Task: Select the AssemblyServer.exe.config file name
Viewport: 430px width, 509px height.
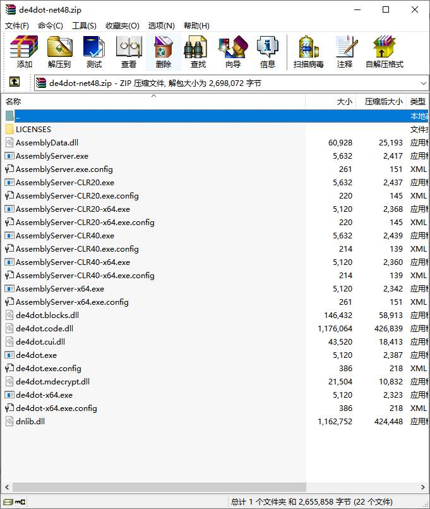Action: pos(64,169)
